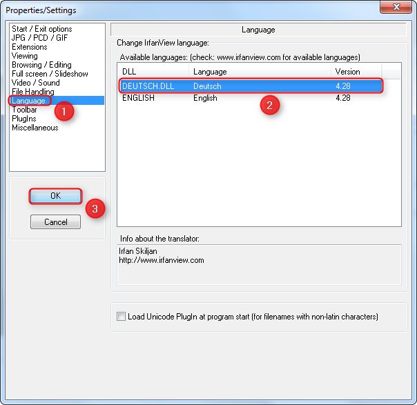Open JPG / PCD / GIF settings

click(39, 38)
